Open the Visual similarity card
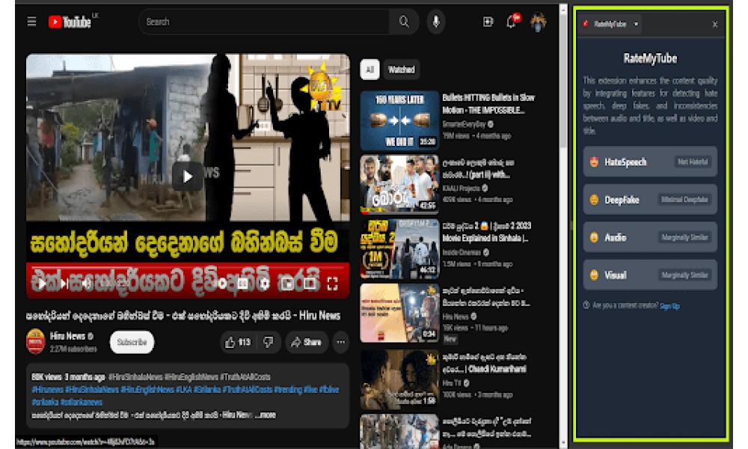 (650, 275)
